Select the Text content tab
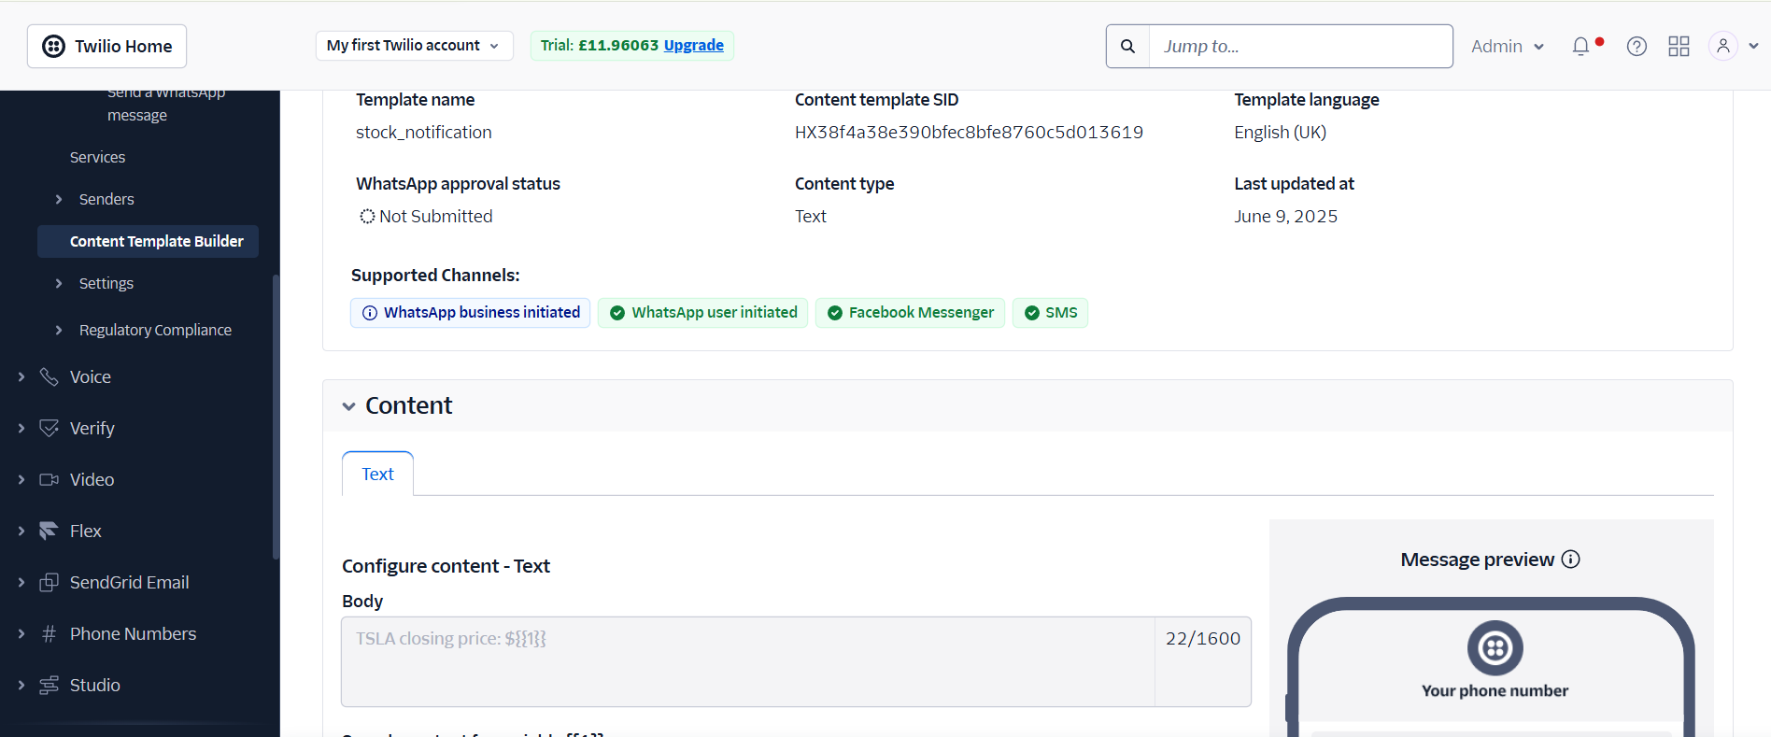1771x737 pixels. point(377,474)
